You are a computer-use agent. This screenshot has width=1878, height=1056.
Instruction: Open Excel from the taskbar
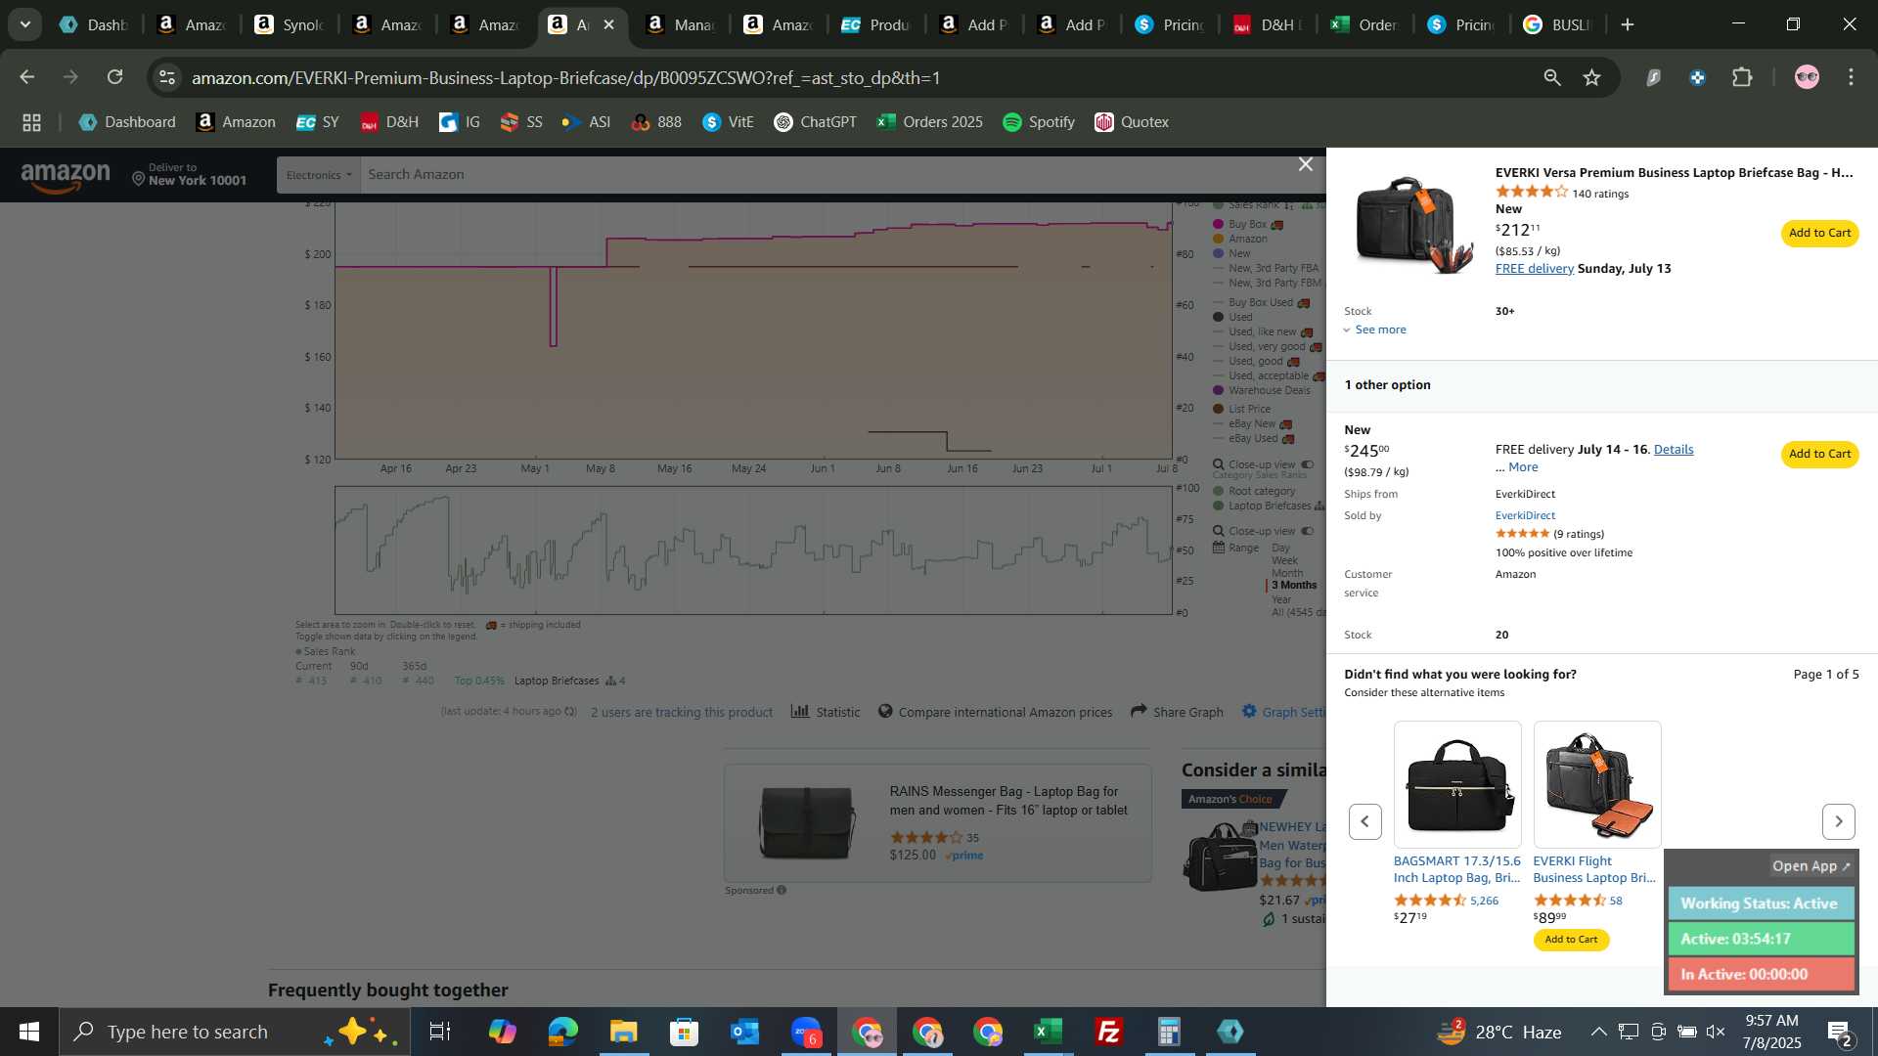(x=1048, y=1032)
